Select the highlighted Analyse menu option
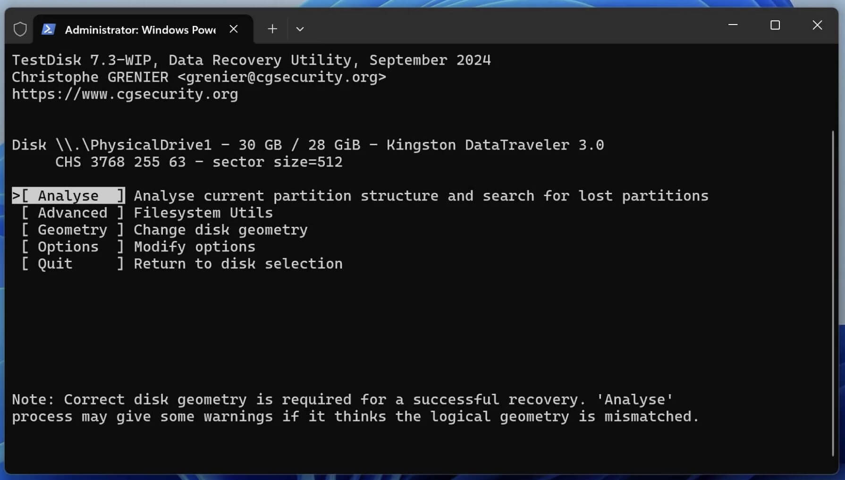845x480 pixels. point(68,196)
